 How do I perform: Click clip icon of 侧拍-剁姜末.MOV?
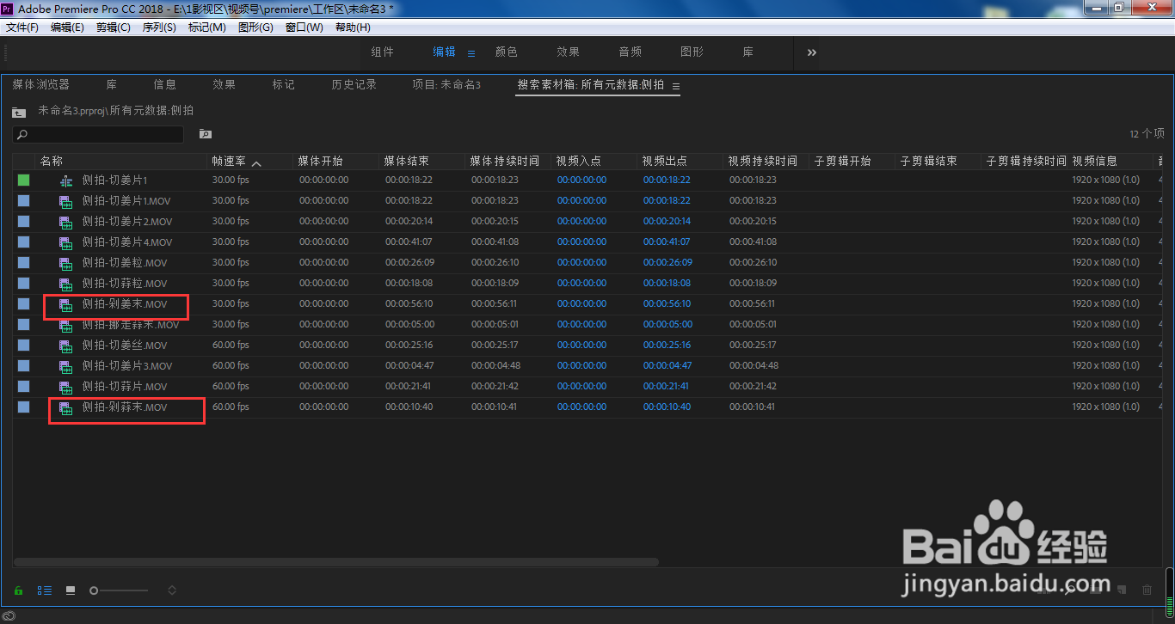click(x=65, y=304)
